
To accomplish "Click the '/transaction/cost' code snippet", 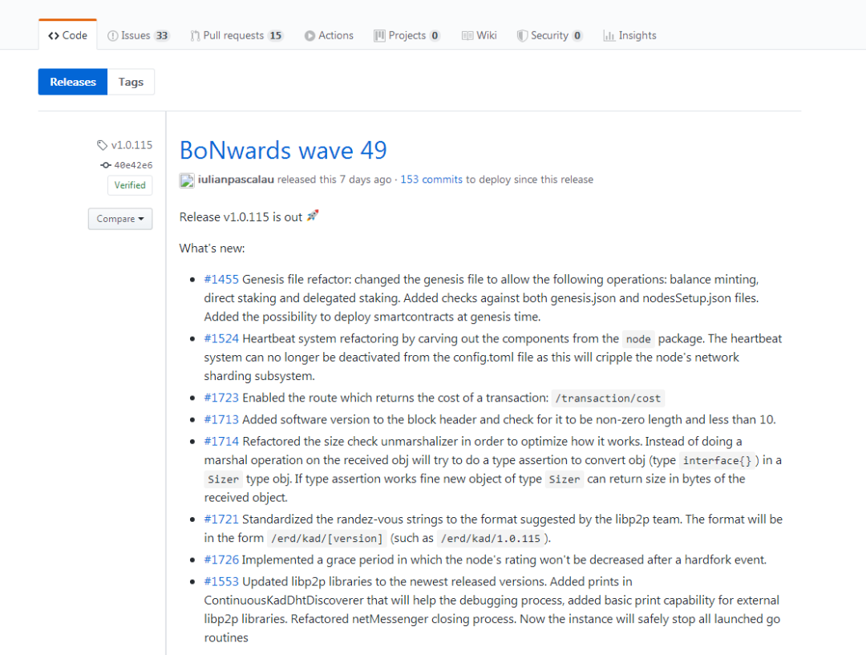I will (x=608, y=398).
